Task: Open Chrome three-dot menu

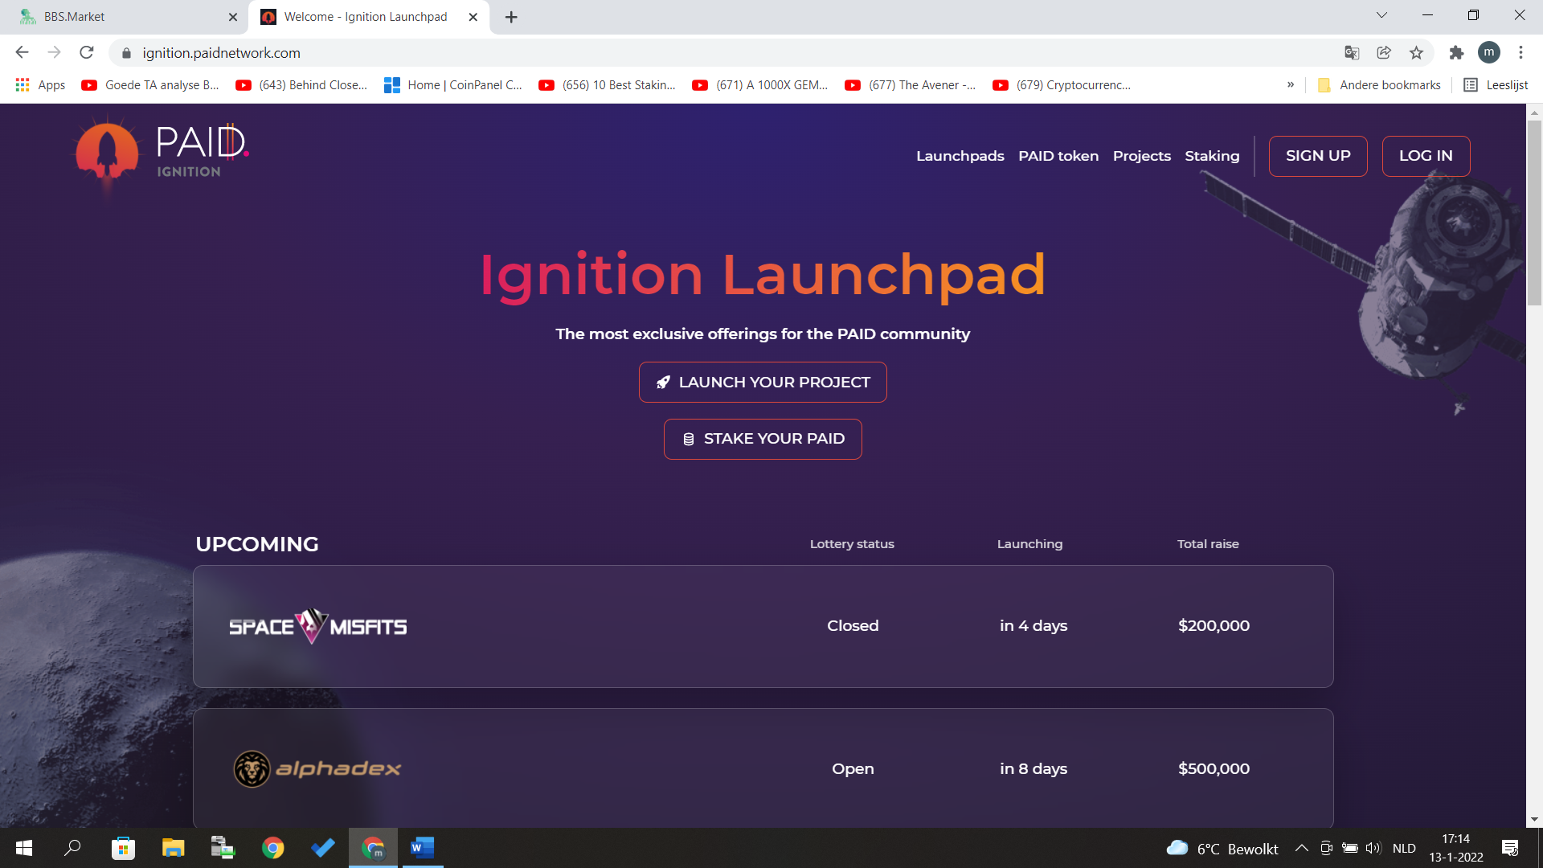Action: (x=1520, y=53)
